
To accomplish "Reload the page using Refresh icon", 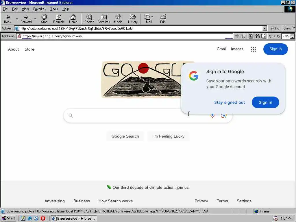I will (58, 19).
